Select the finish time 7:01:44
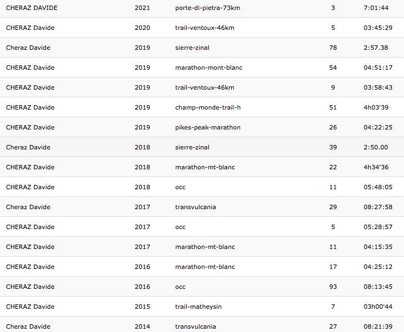Viewport: 404px width, 332px height. point(376,8)
